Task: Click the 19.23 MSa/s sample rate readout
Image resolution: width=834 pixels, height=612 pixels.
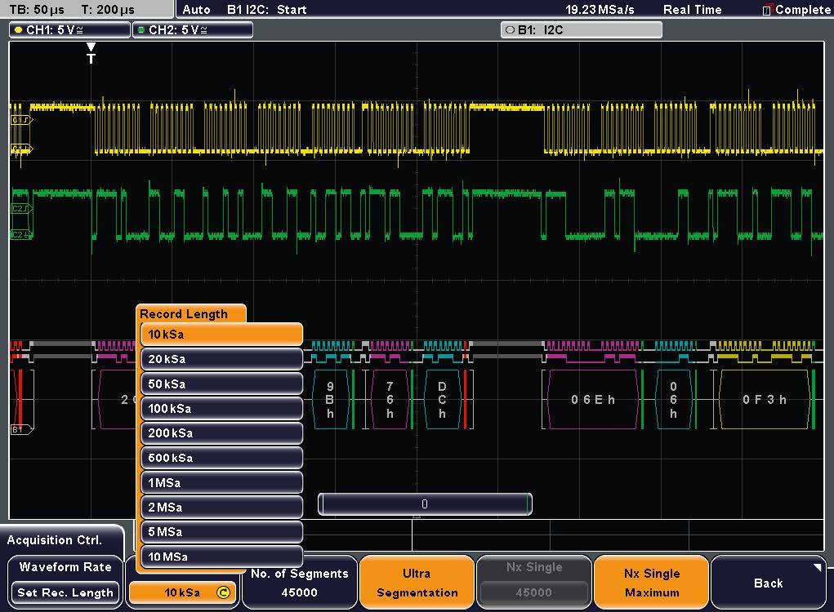Action: click(600, 10)
